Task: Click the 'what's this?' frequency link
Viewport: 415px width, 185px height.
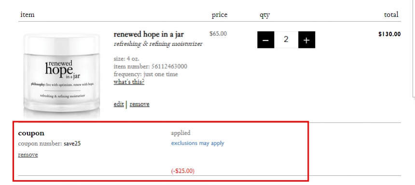Action: point(129,82)
